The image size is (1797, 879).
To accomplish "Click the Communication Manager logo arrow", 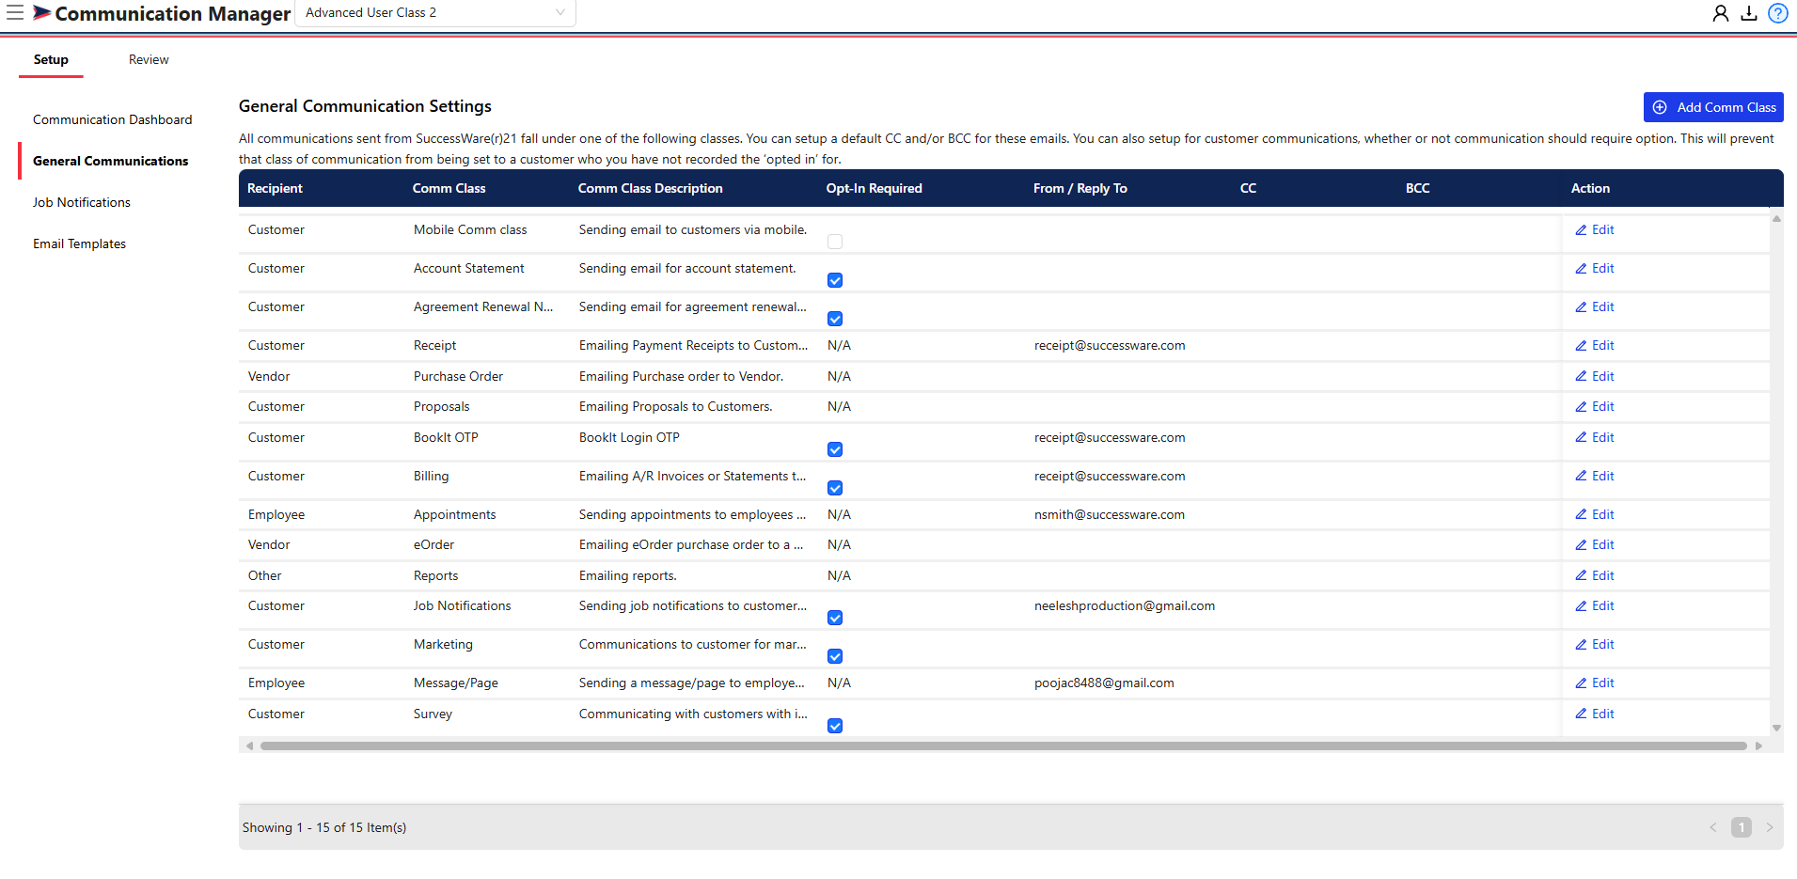I will [42, 12].
